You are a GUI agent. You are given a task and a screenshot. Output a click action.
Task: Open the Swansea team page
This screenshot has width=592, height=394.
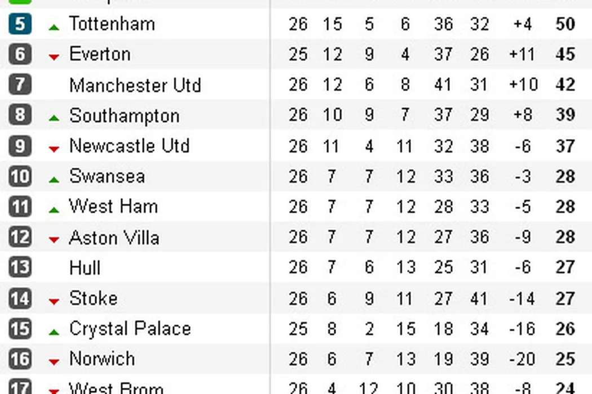[107, 176]
